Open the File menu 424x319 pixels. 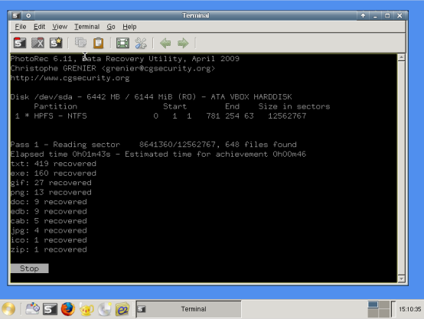(21, 27)
